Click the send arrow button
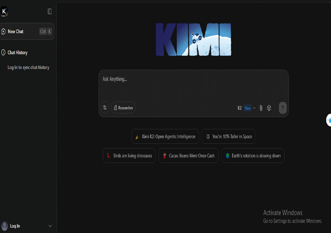 (283, 108)
